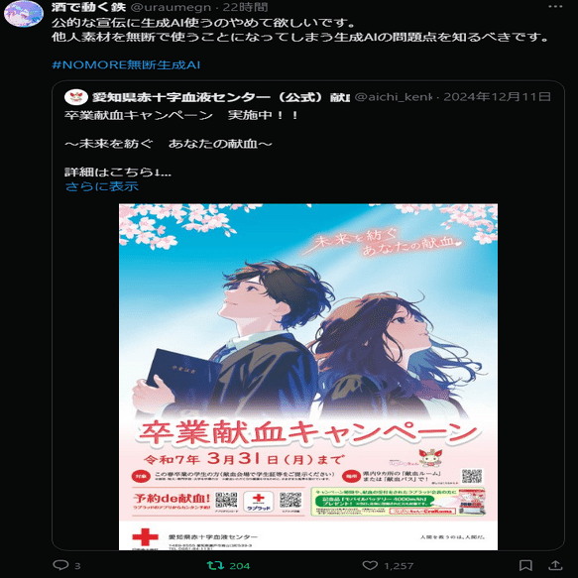Open the 酒で動く鉄 display name
The height and width of the screenshot is (578, 578).
coord(89,7)
